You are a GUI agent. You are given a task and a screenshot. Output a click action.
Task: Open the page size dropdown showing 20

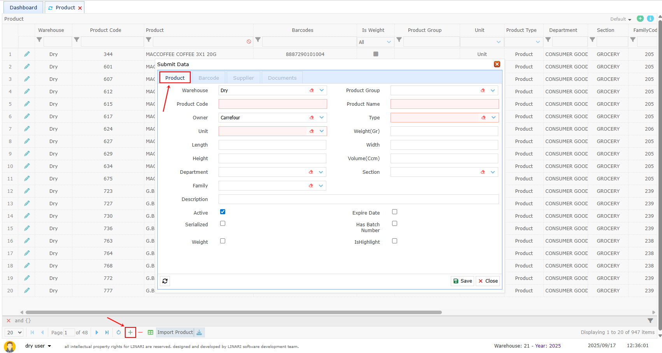(14, 332)
